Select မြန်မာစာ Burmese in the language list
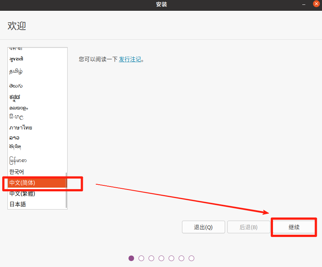This screenshot has width=322, height=267. pyautogui.click(x=38, y=160)
